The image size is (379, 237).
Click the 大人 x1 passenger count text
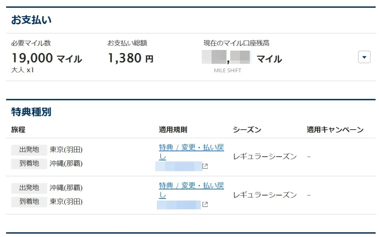22,70
